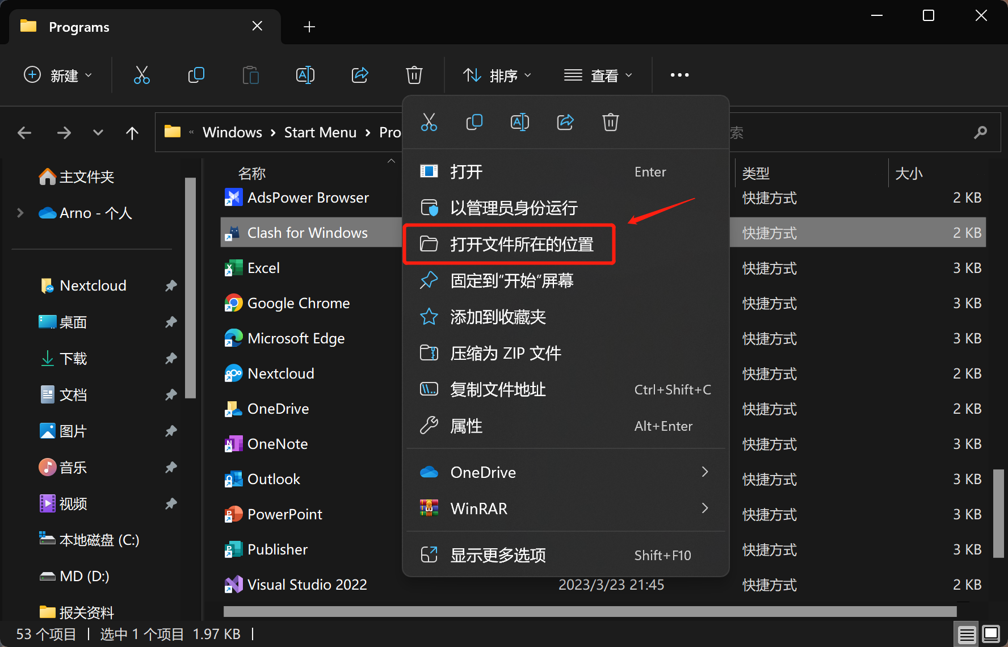Click the Share icon in main toolbar
1008x647 pixels.
(360, 75)
